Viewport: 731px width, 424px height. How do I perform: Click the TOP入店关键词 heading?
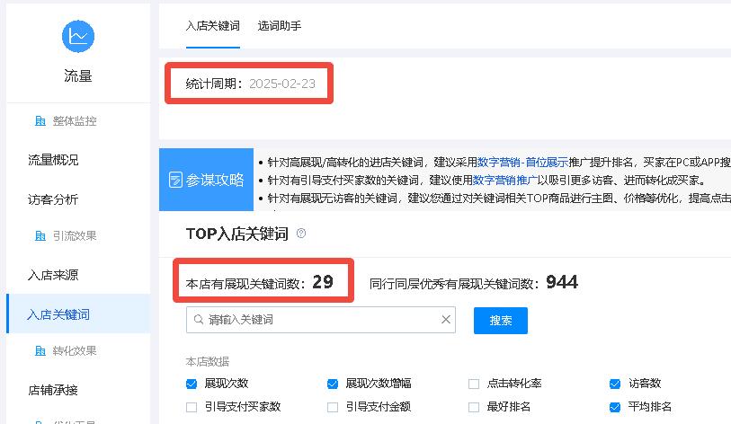236,234
